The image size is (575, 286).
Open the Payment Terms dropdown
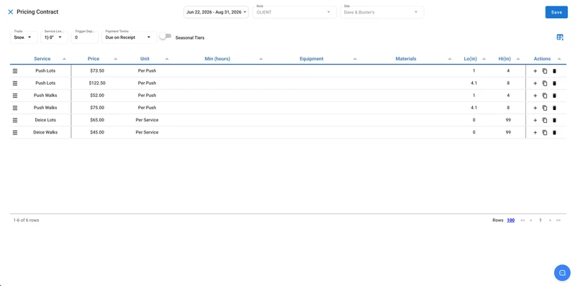(129, 37)
